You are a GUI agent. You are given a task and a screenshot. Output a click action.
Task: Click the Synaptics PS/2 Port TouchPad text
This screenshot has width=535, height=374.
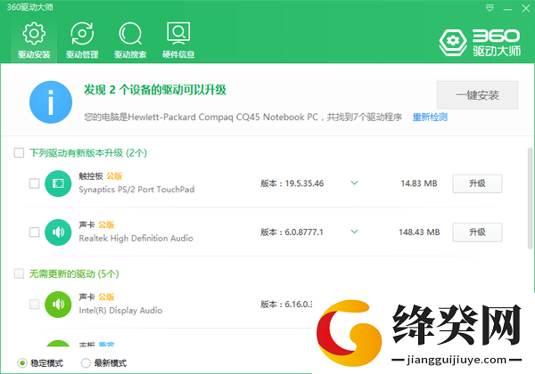click(136, 190)
